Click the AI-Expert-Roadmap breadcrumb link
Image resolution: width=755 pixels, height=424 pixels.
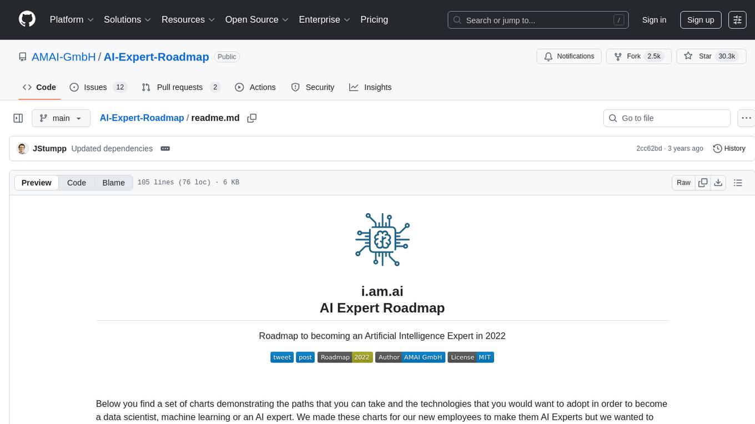tap(142, 118)
